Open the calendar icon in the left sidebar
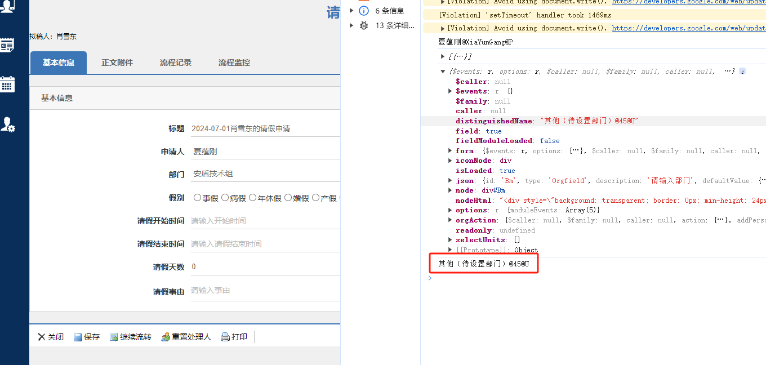The width and height of the screenshot is (766, 365). tap(7, 84)
